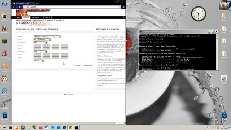Go to LOGS sub-menu
The image size is (231, 130).
pyautogui.click(x=18, y=20)
